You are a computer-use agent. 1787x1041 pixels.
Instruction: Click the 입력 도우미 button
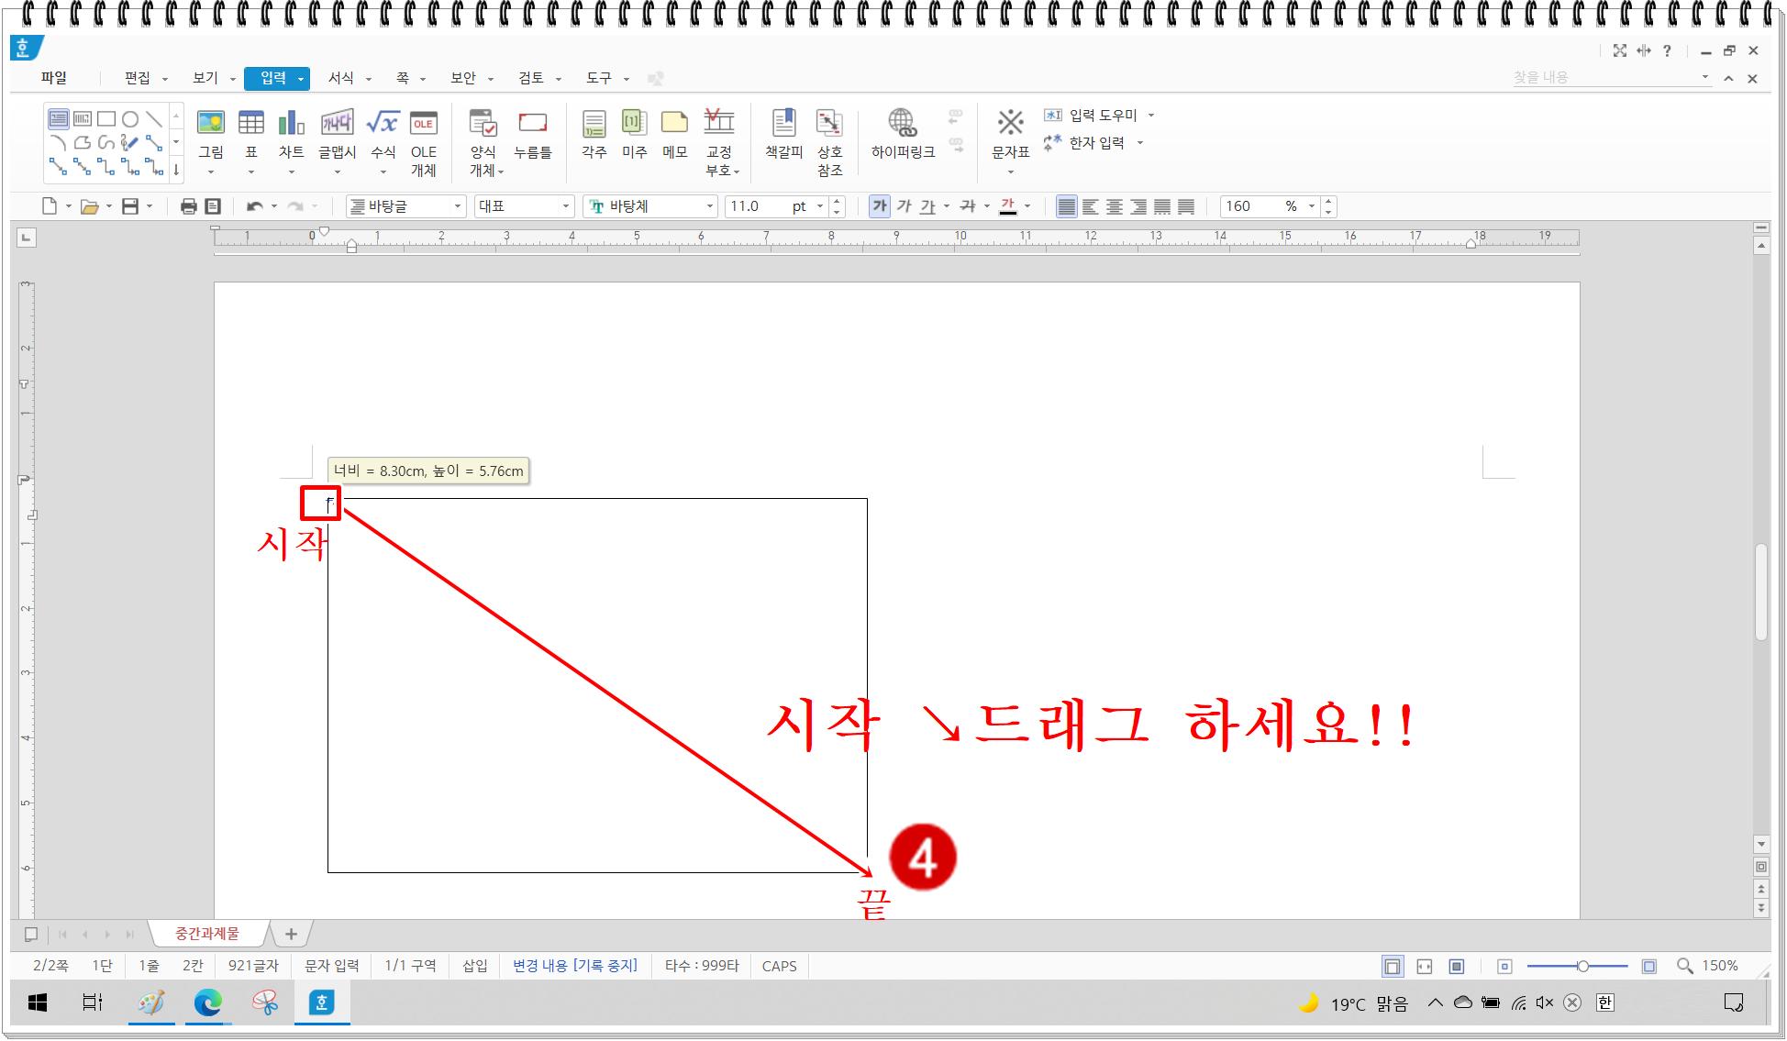tap(1092, 116)
